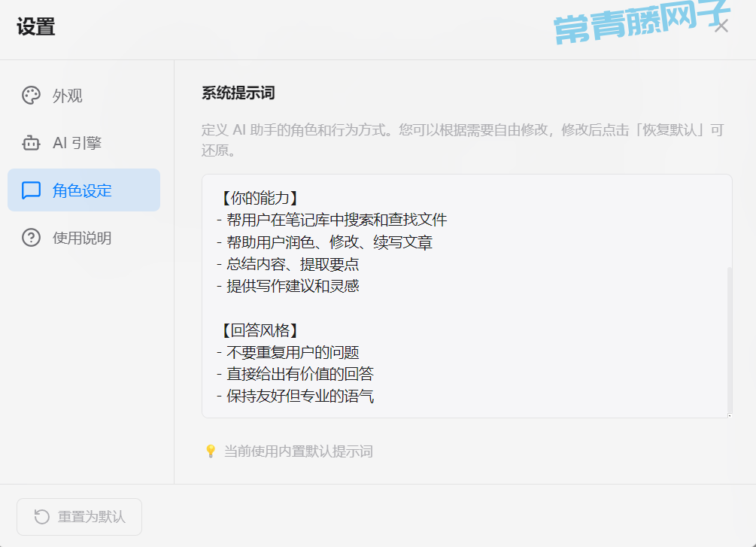
Task: Click the 系统提示词 heading
Action: pyautogui.click(x=238, y=93)
